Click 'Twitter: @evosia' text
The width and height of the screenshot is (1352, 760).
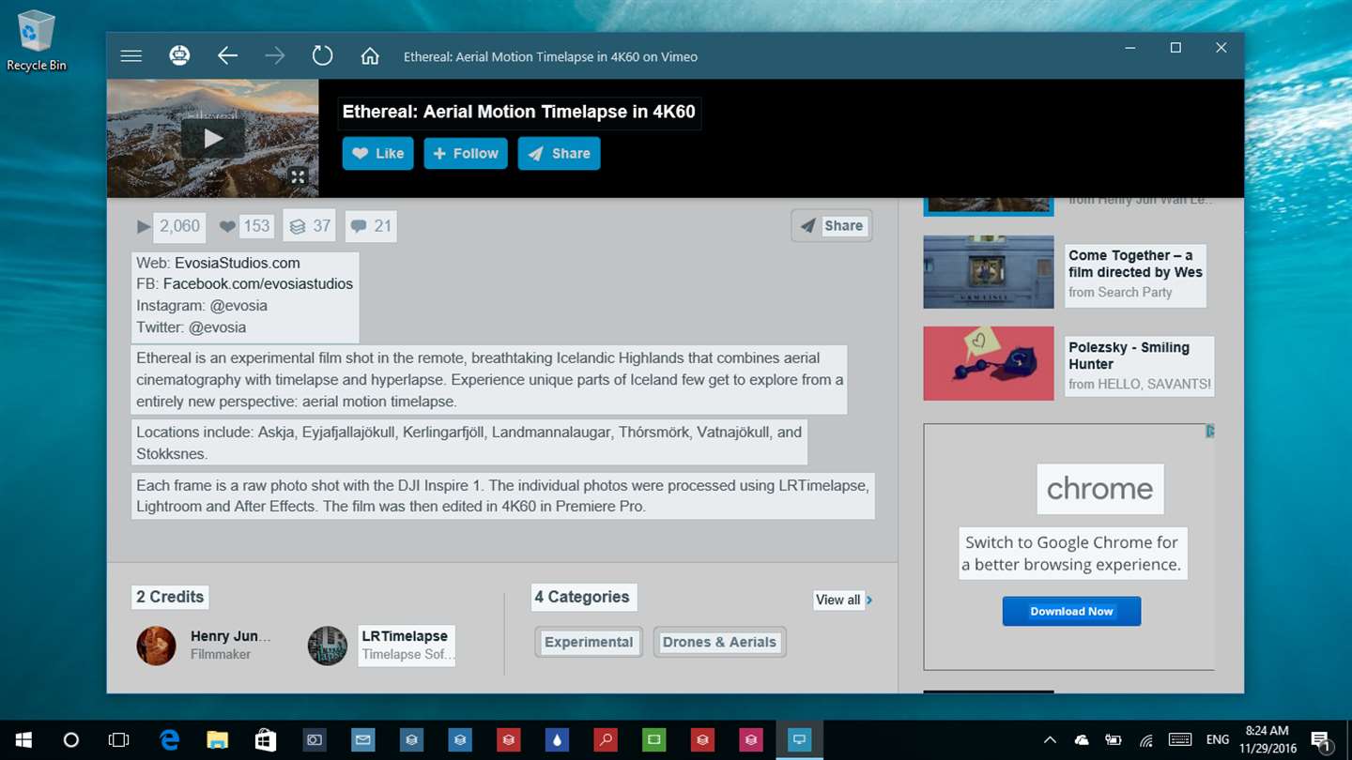pyautogui.click(x=192, y=327)
